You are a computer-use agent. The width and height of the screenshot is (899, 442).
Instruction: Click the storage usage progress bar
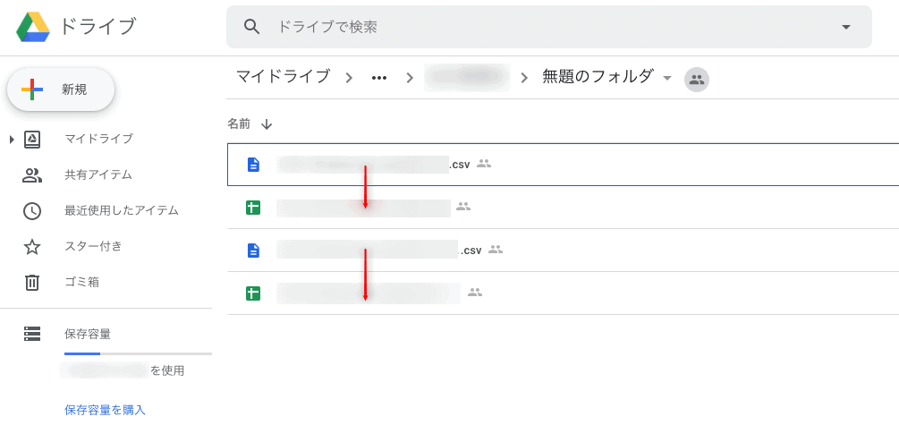point(138,354)
